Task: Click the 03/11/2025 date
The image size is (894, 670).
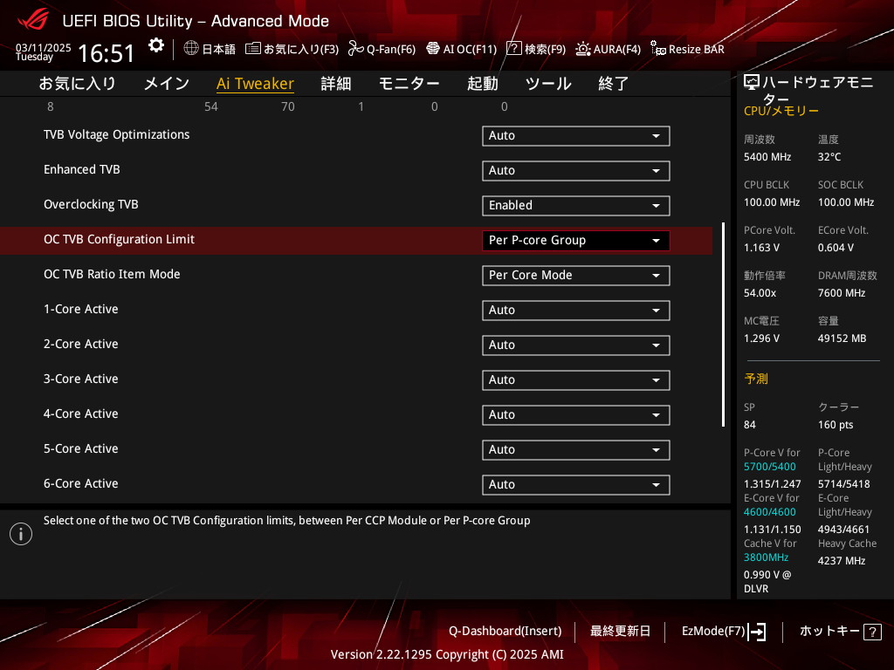Action: [44, 48]
